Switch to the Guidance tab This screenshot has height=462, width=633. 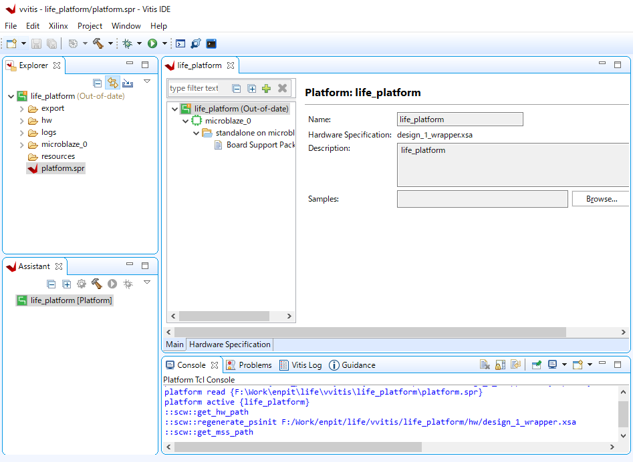tap(352, 365)
